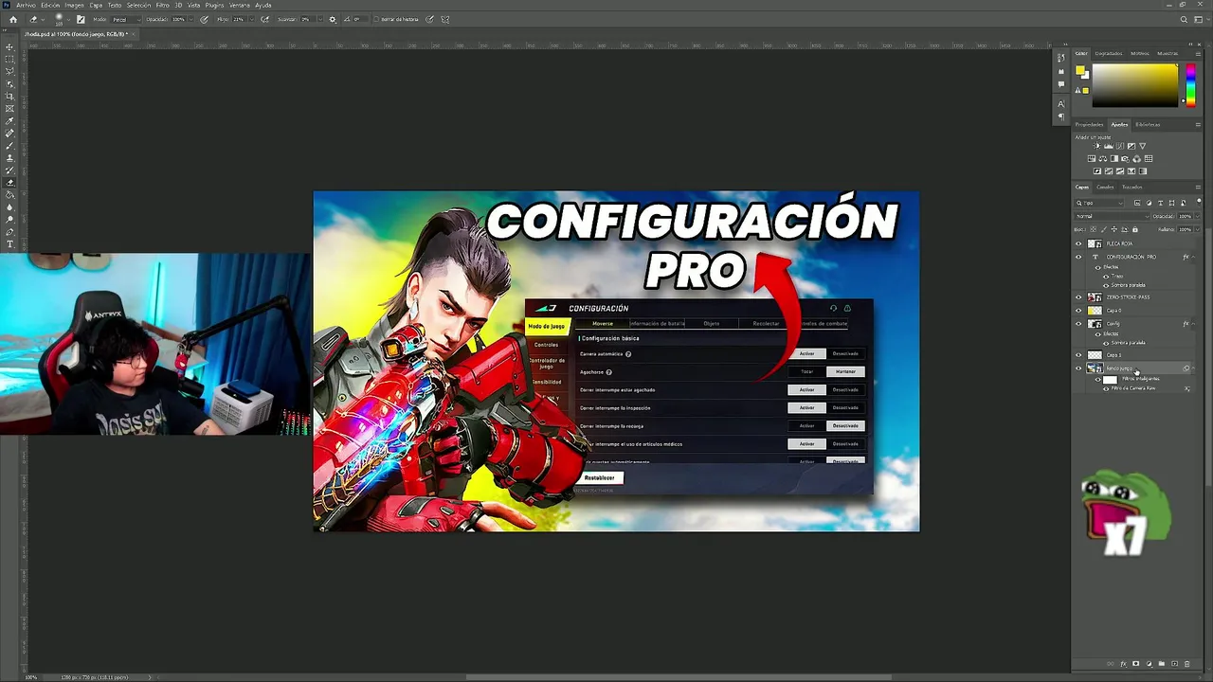Select the Move tool in the toolbar
The image size is (1213, 682).
point(9,46)
